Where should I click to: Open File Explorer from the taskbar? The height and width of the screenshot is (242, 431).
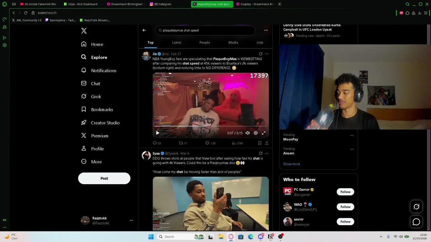221,237
